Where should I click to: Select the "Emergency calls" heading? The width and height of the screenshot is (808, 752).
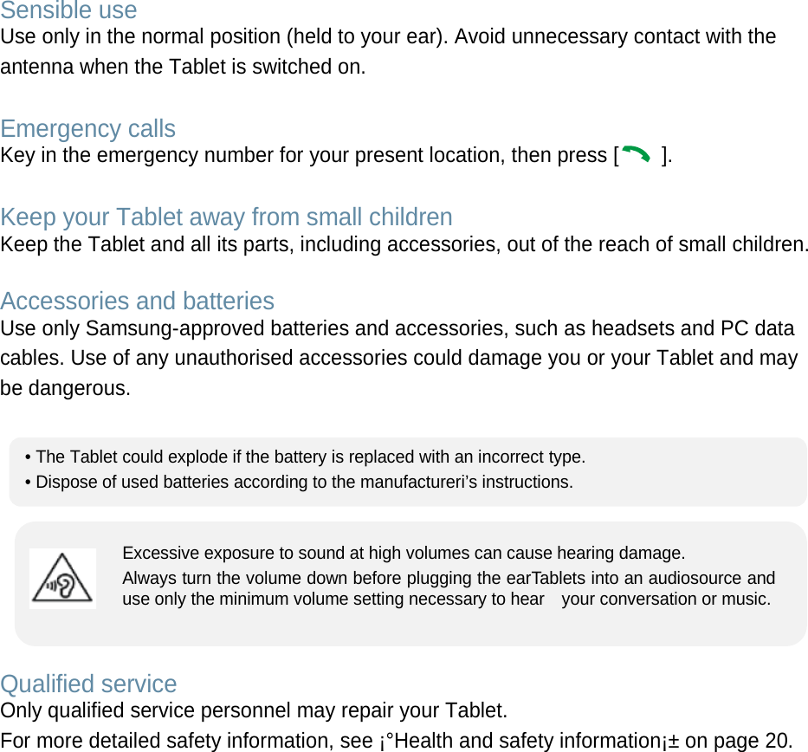(87, 129)
